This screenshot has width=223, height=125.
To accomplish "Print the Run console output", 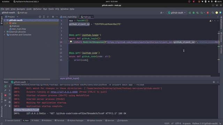I will coord(10,102).
